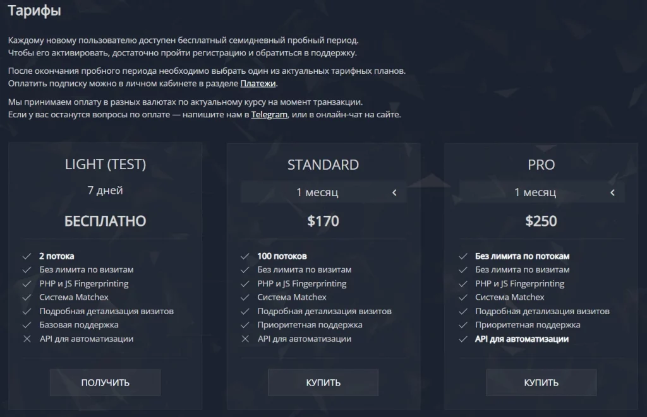The height and width of the screenshot is (417, 647).
Task: Click checkmark icon beside '100 потоков'
Action: (245, 256)
